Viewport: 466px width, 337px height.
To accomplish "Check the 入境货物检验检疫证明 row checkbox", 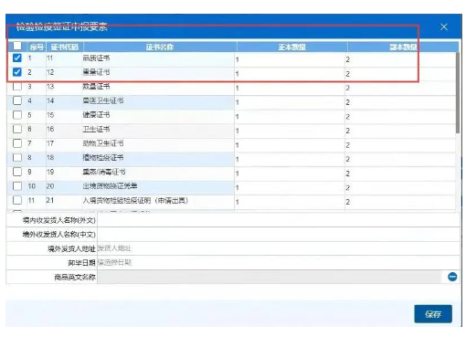I will (x=17, y=200).
